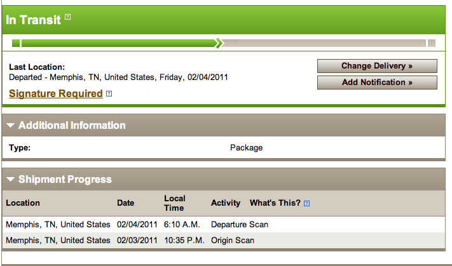Click the In Transit status heading
452x266 pixels.
coord(34,20)
